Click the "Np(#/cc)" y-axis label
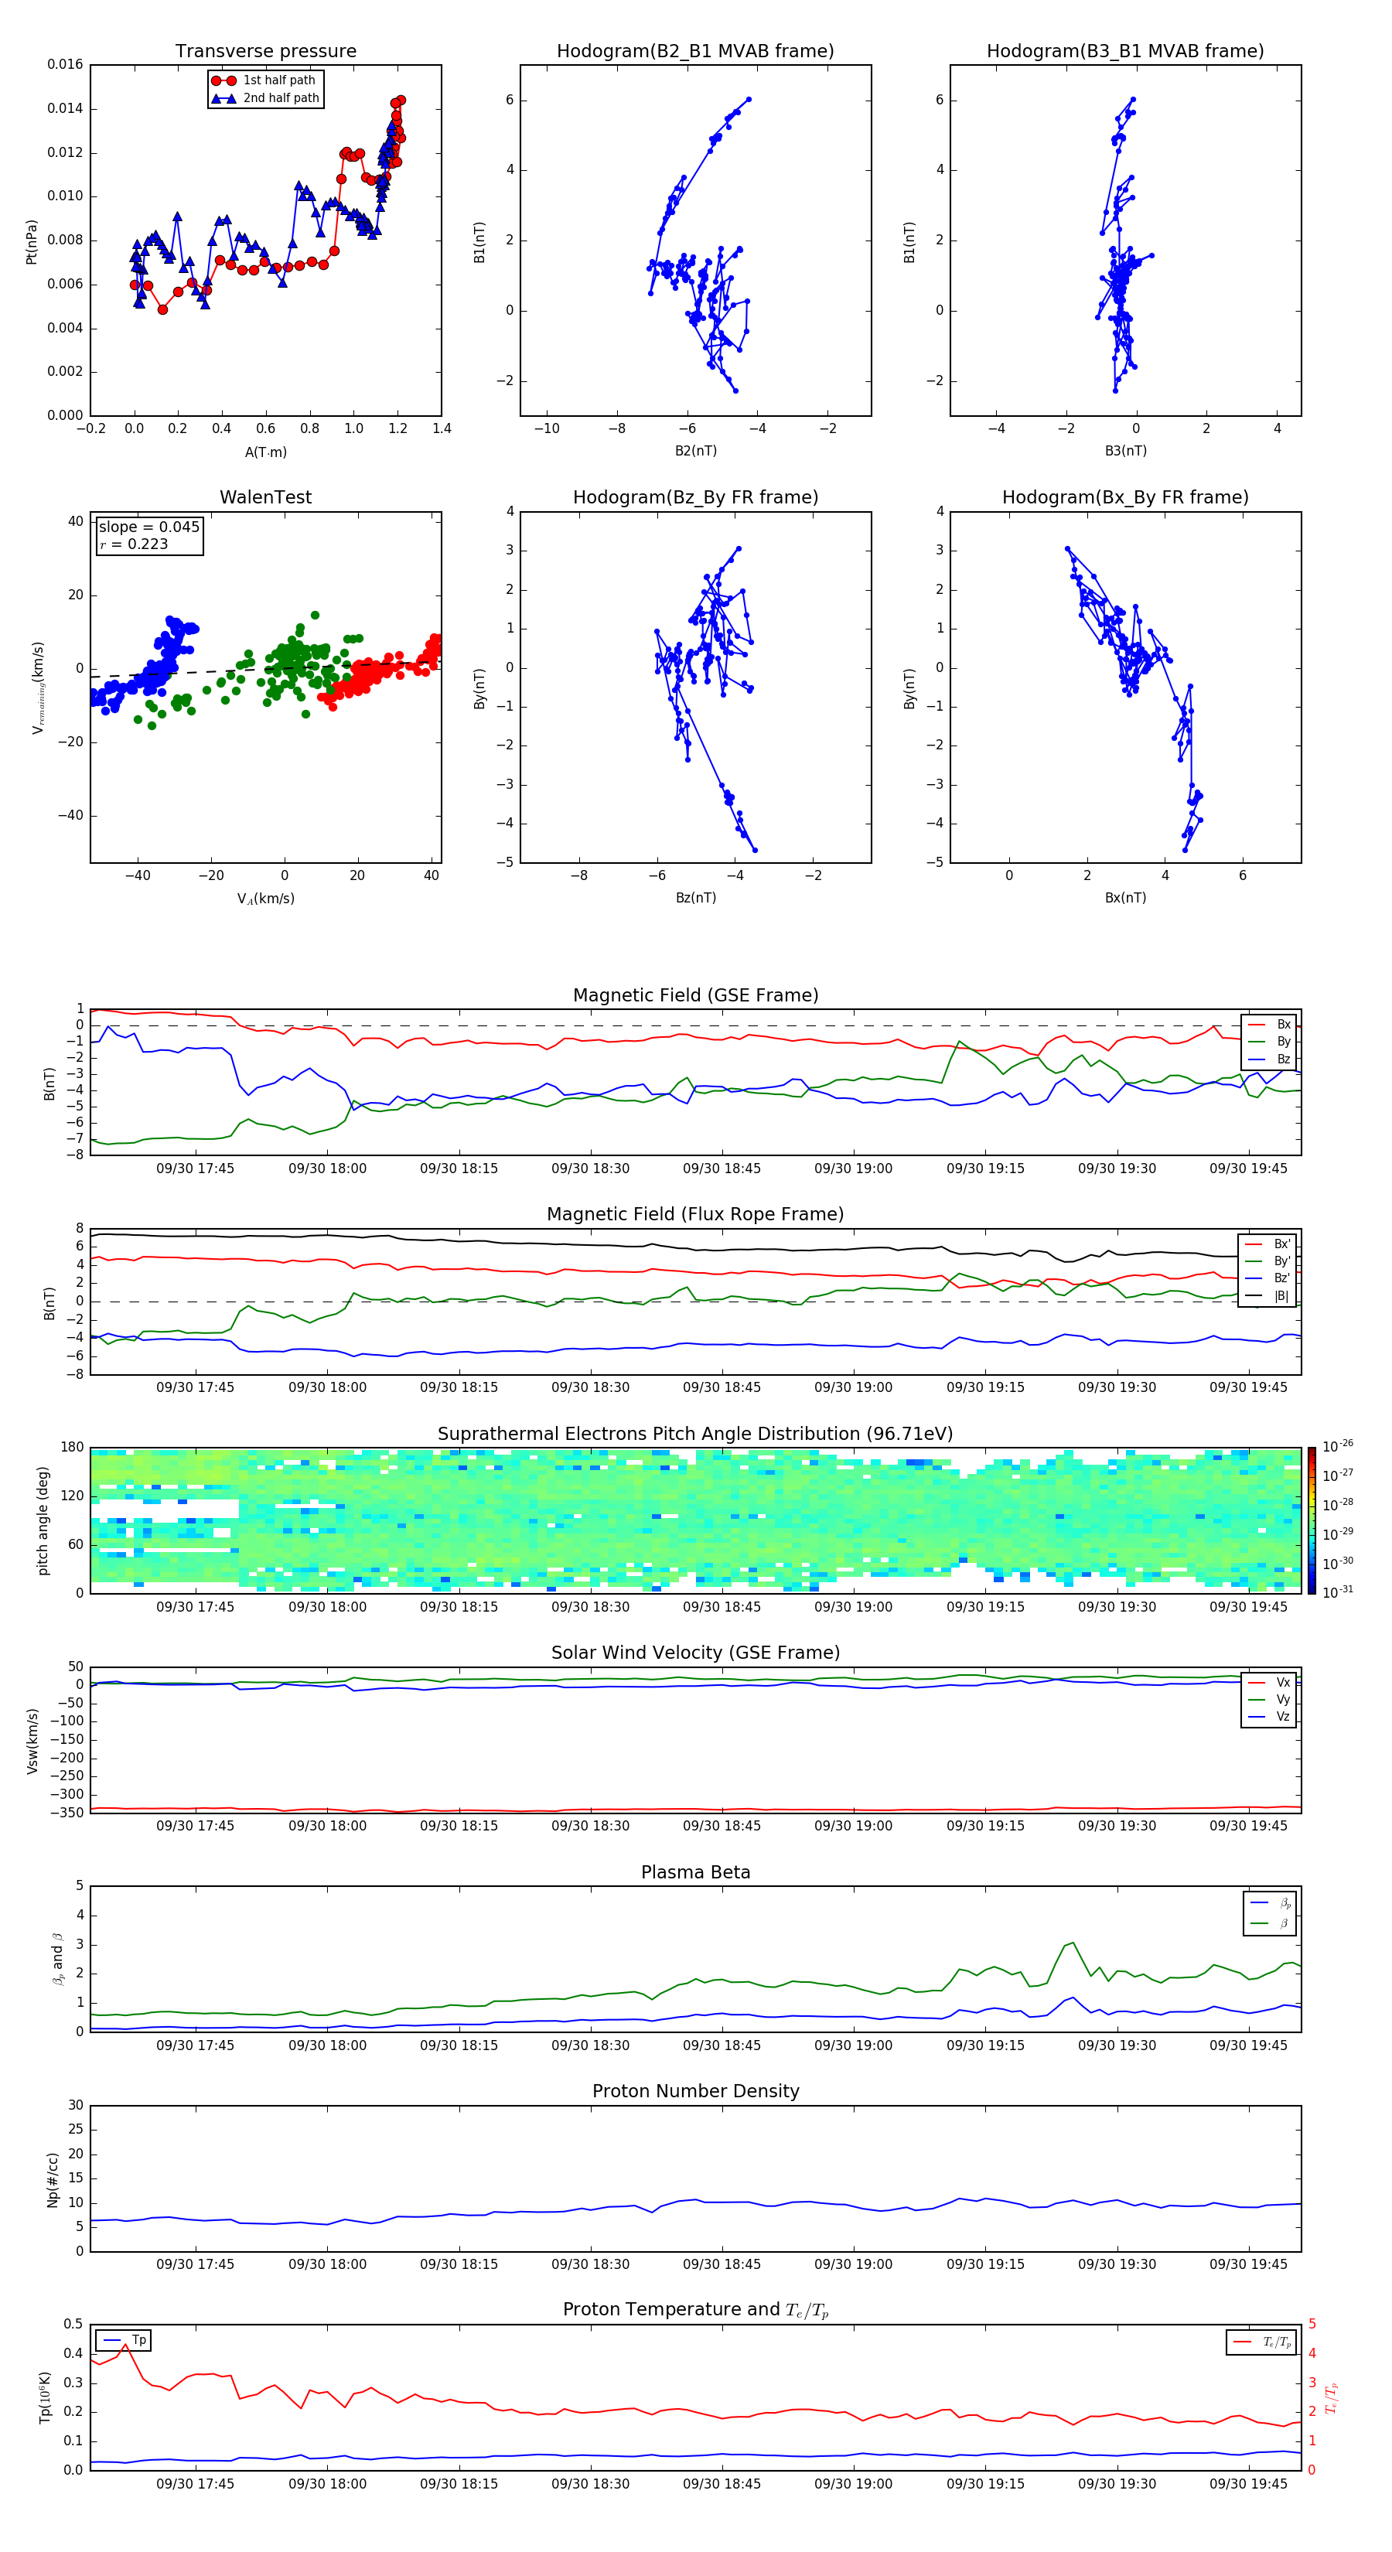 point(53,2179)
